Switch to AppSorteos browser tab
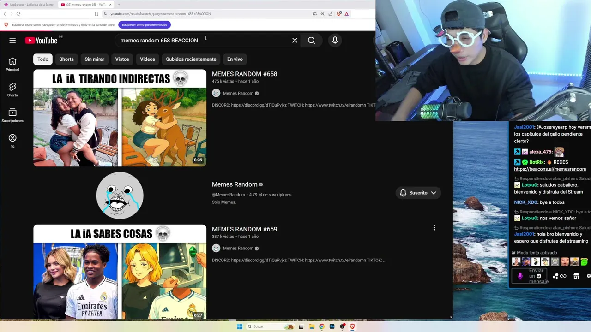This screenshot has height=332, width=591. click(x=29, y=5)
